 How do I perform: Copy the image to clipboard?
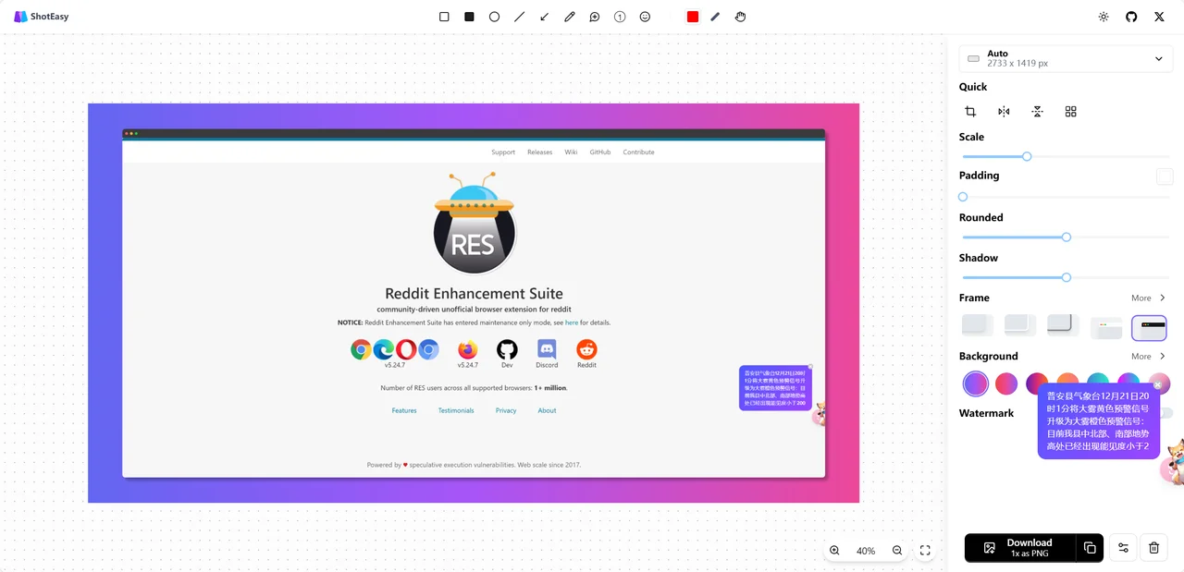[x=1090, y=548]
